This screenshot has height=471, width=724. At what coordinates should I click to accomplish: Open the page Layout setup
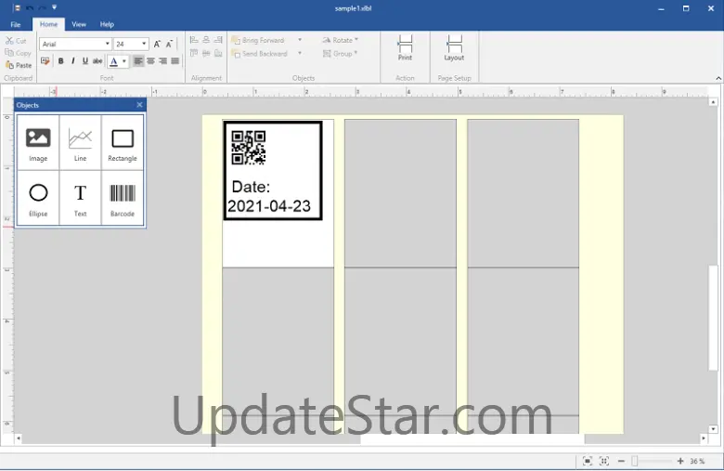pyautogui.click(x=454, y=47)
